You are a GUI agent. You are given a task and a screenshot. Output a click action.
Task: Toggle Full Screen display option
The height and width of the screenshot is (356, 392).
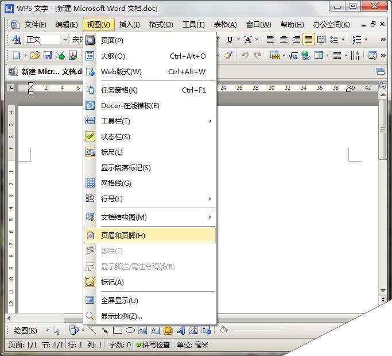150,300
